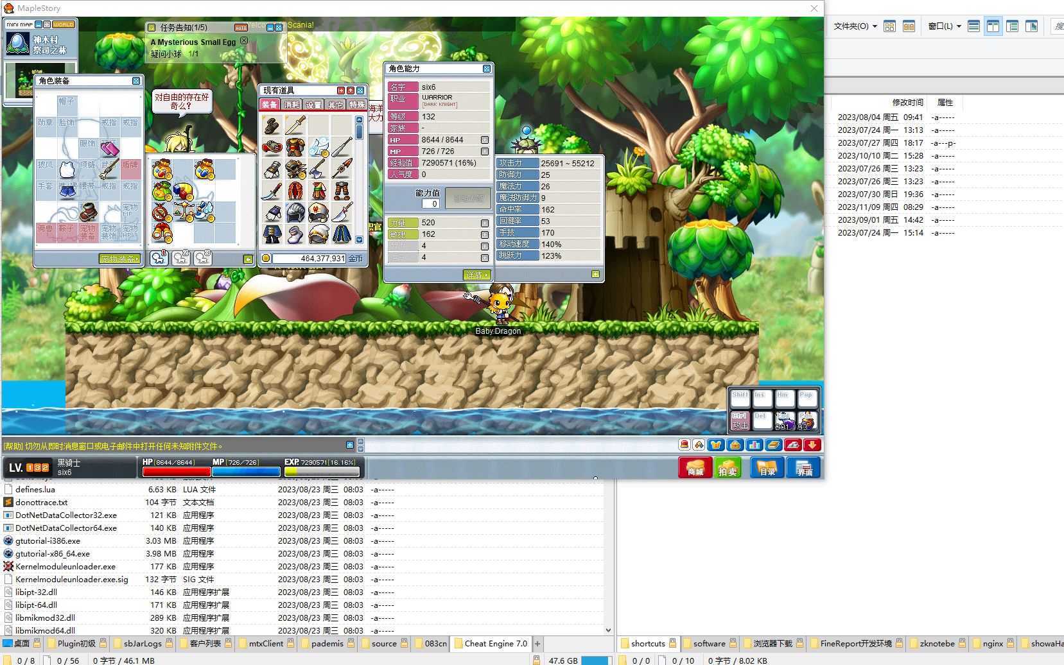Click the 能力值 ability points field
Screen dimensions: 1064x665
click(430, 203)
